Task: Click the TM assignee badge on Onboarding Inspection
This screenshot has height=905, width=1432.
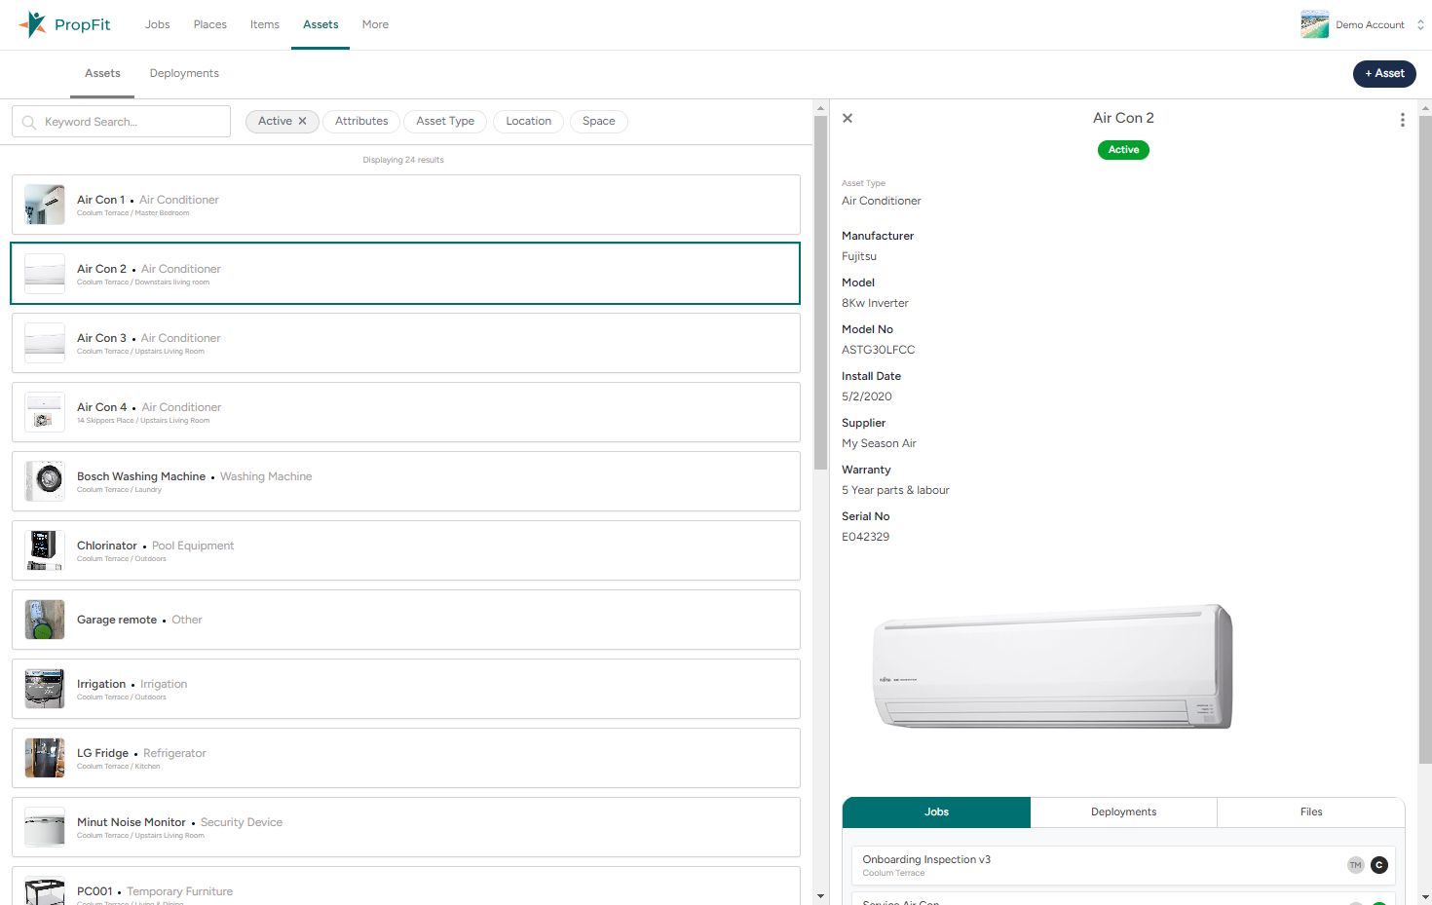Action: (x=1355, y=865)
